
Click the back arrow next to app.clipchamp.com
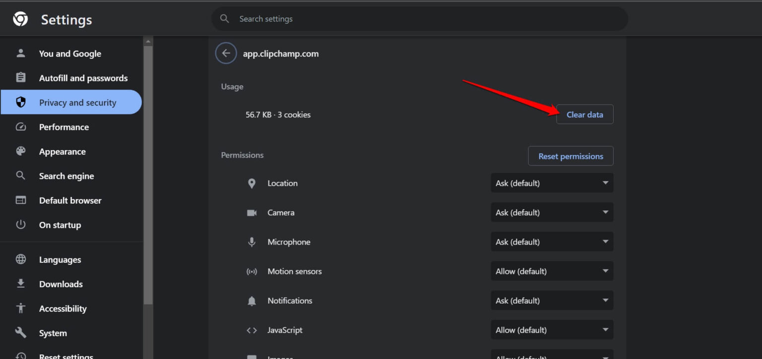point(226,53)
